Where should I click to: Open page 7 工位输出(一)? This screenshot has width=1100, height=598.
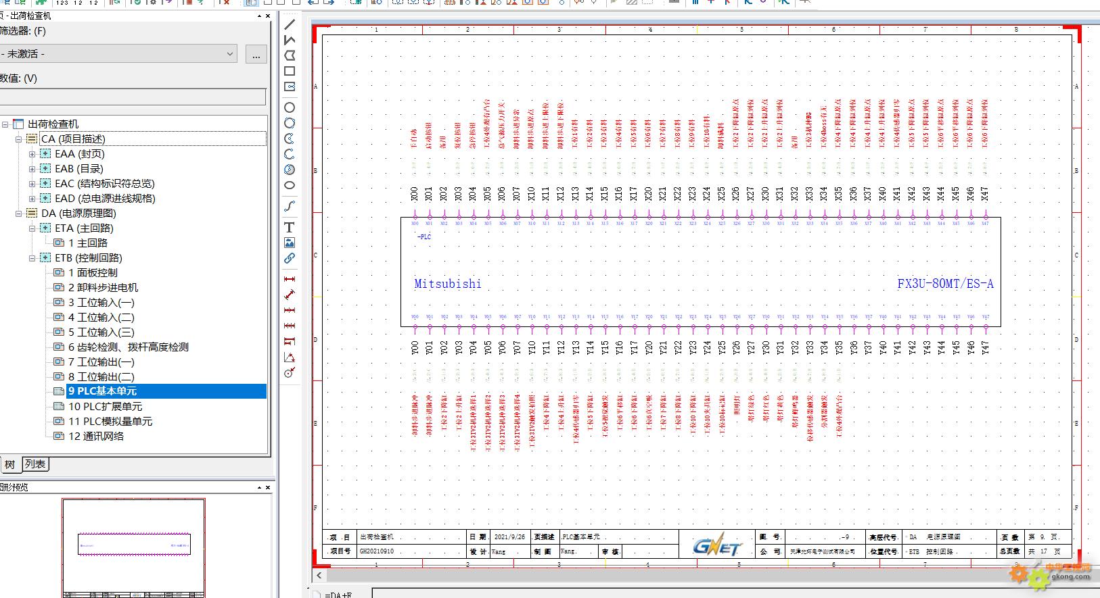pyautogui.click(x=101, y=362)
